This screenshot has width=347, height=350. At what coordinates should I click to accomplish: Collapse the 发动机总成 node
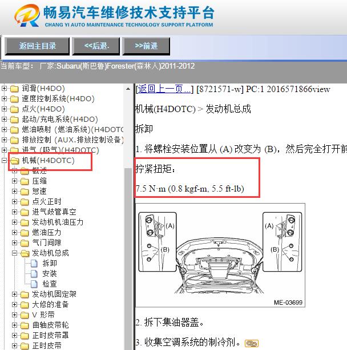tap(14, 253)
